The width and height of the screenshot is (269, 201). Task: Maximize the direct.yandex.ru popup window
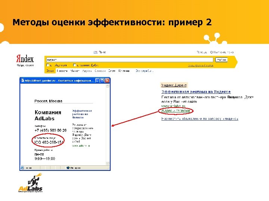[102, 80]
